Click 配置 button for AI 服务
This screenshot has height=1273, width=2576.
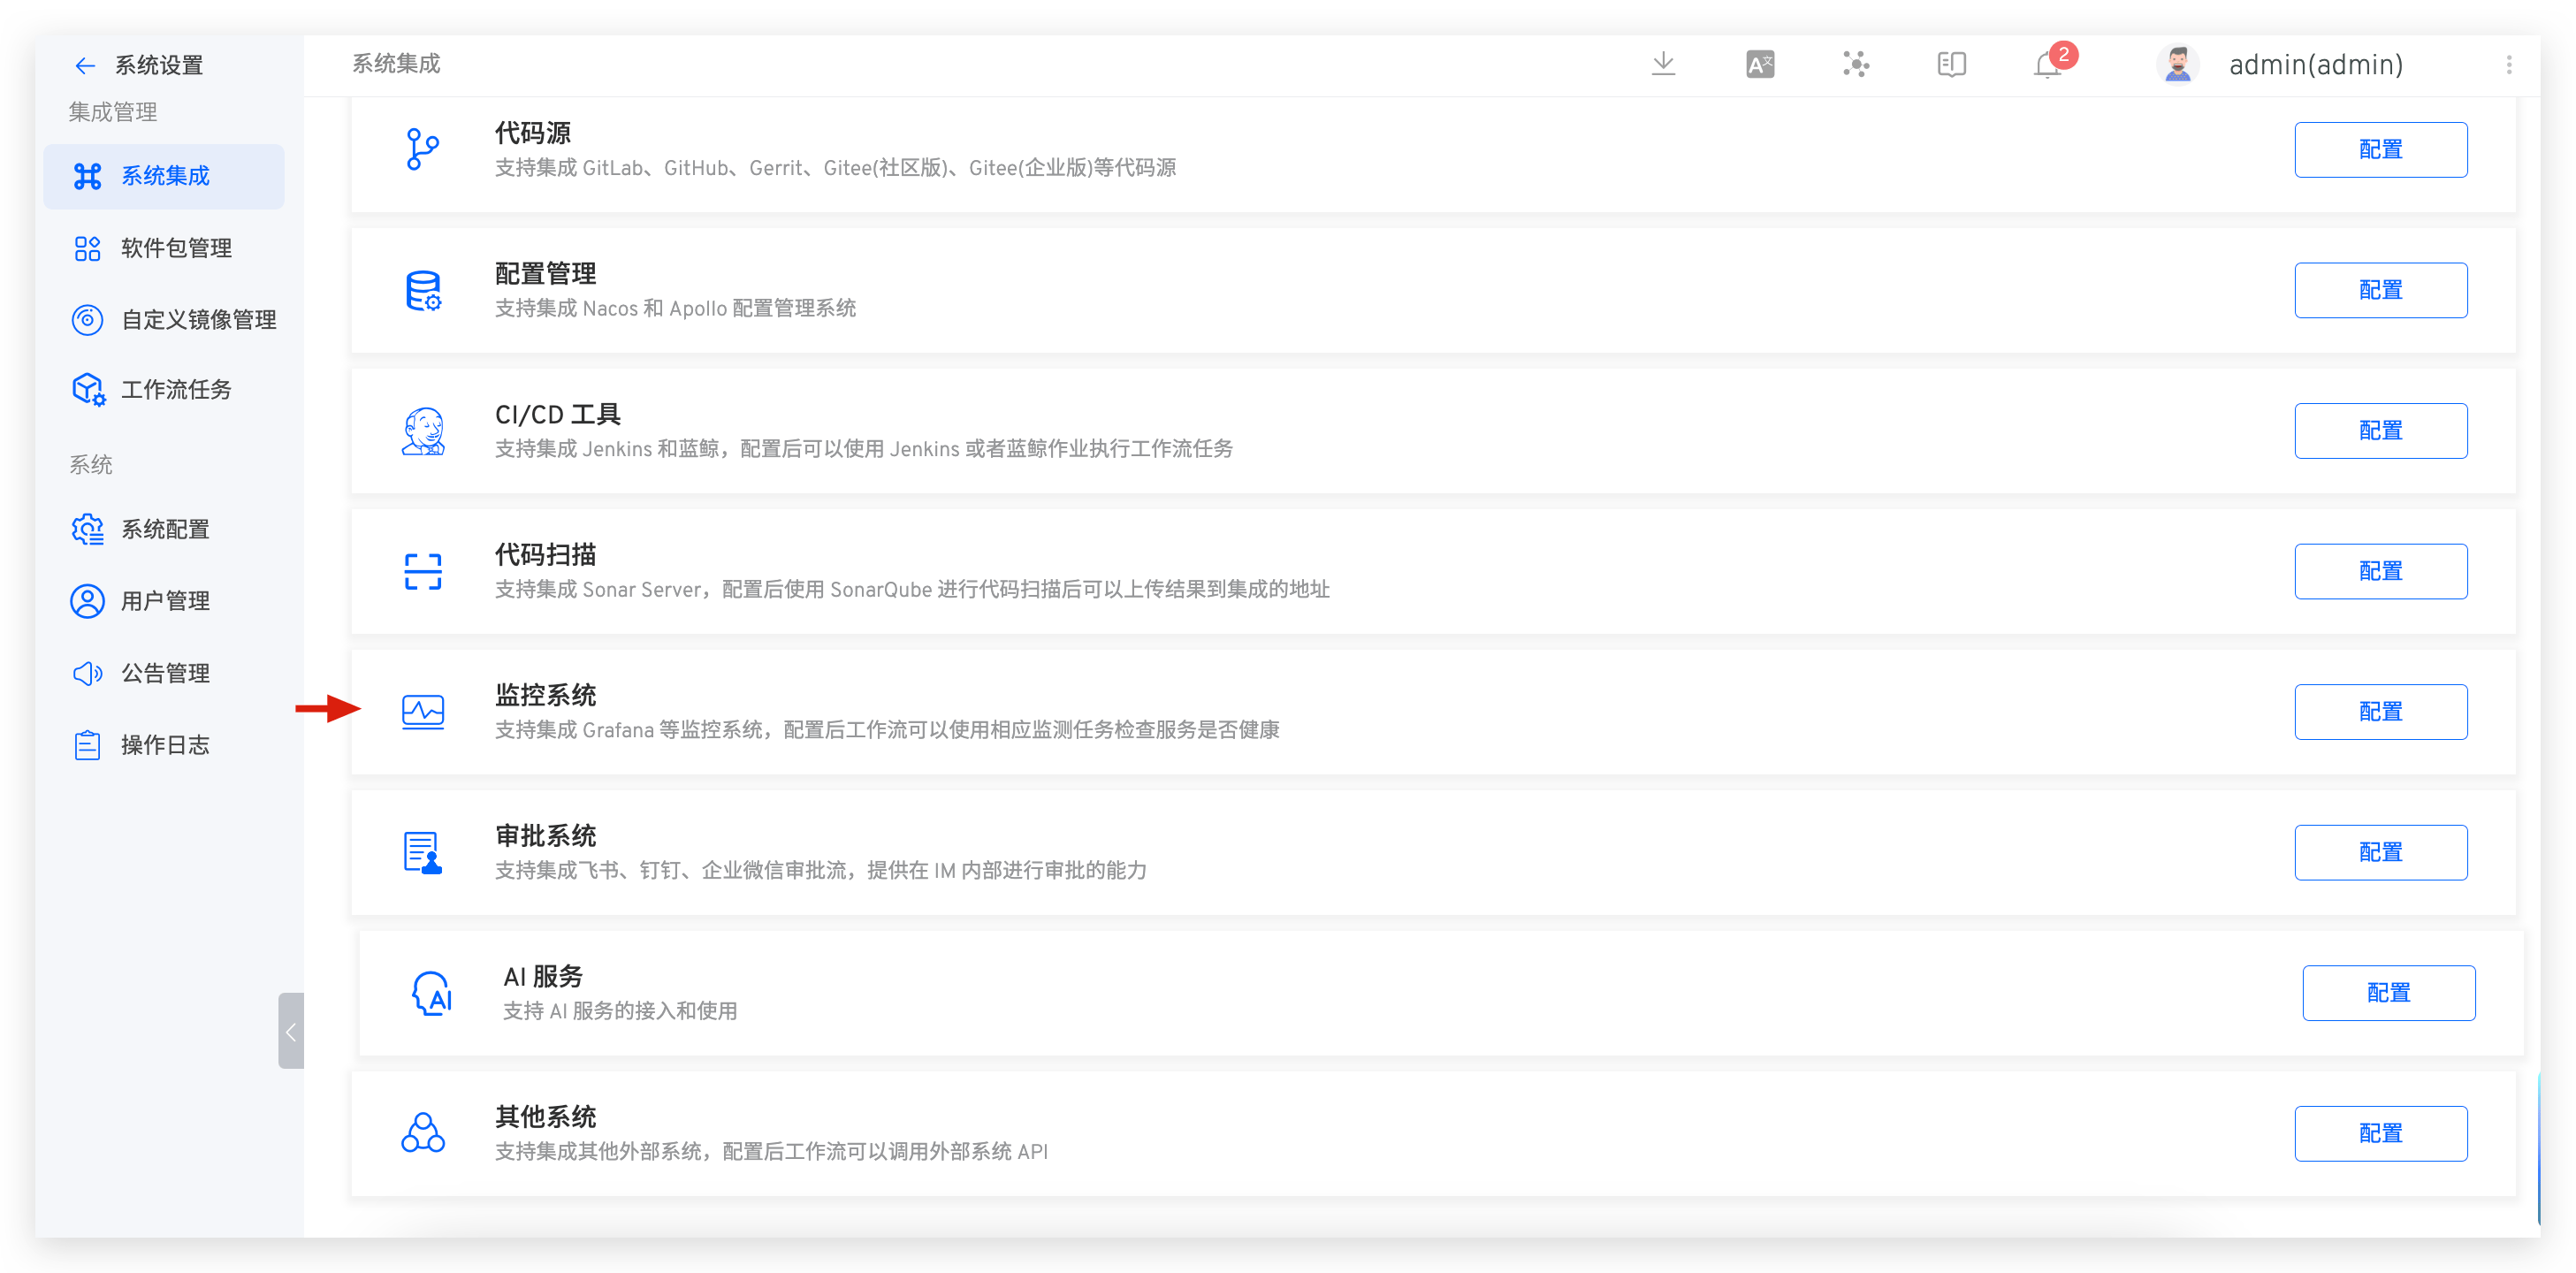pos(2388,993)
